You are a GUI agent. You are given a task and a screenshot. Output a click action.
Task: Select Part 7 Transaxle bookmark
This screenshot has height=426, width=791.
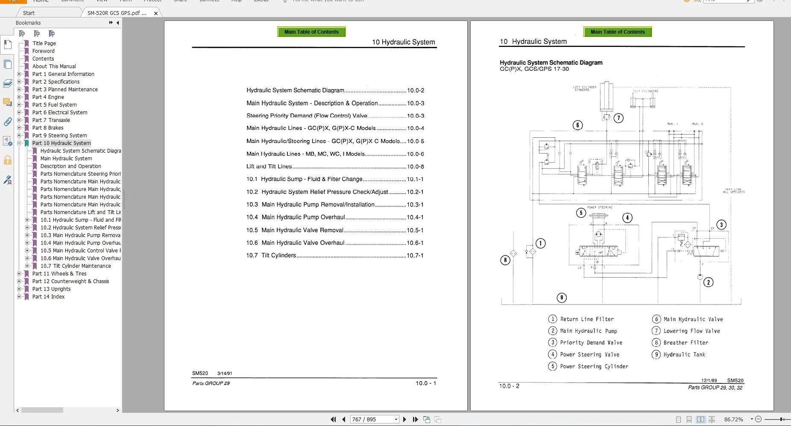point(51,120)
